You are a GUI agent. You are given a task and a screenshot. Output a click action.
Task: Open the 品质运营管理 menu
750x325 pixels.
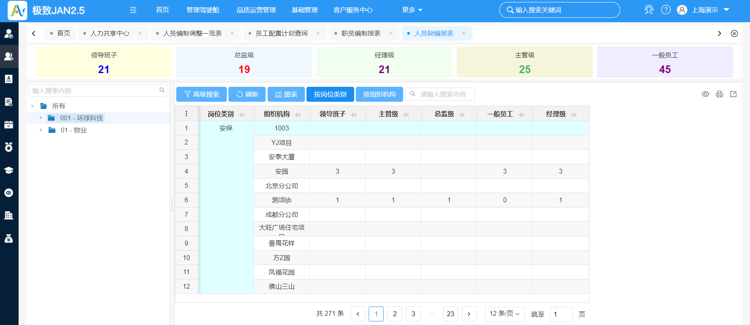click(x=256, y=10)
